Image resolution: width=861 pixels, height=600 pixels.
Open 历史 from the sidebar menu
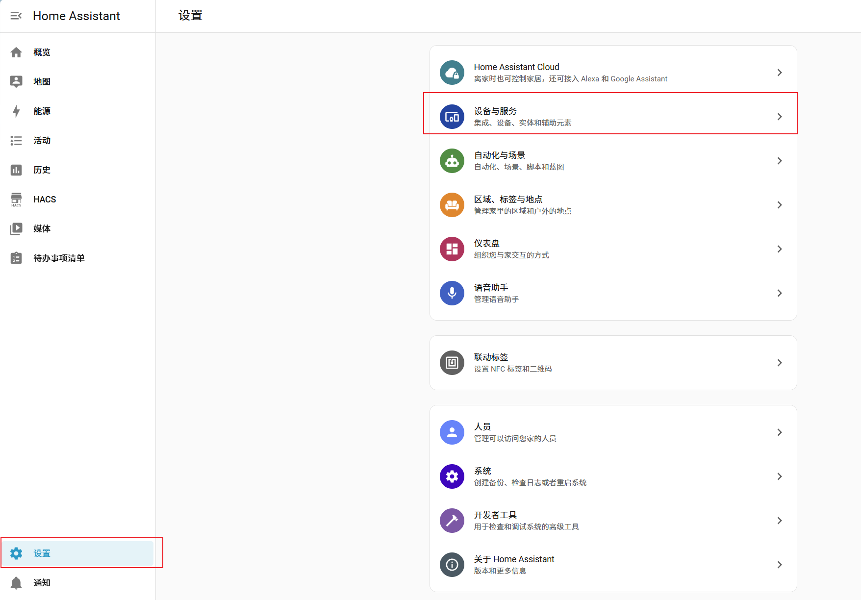pyautogui.click(x=41, y=170)
